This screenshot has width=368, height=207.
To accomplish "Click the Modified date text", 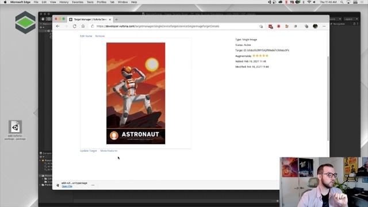I will pyautogui.click(x=252, y=67).
